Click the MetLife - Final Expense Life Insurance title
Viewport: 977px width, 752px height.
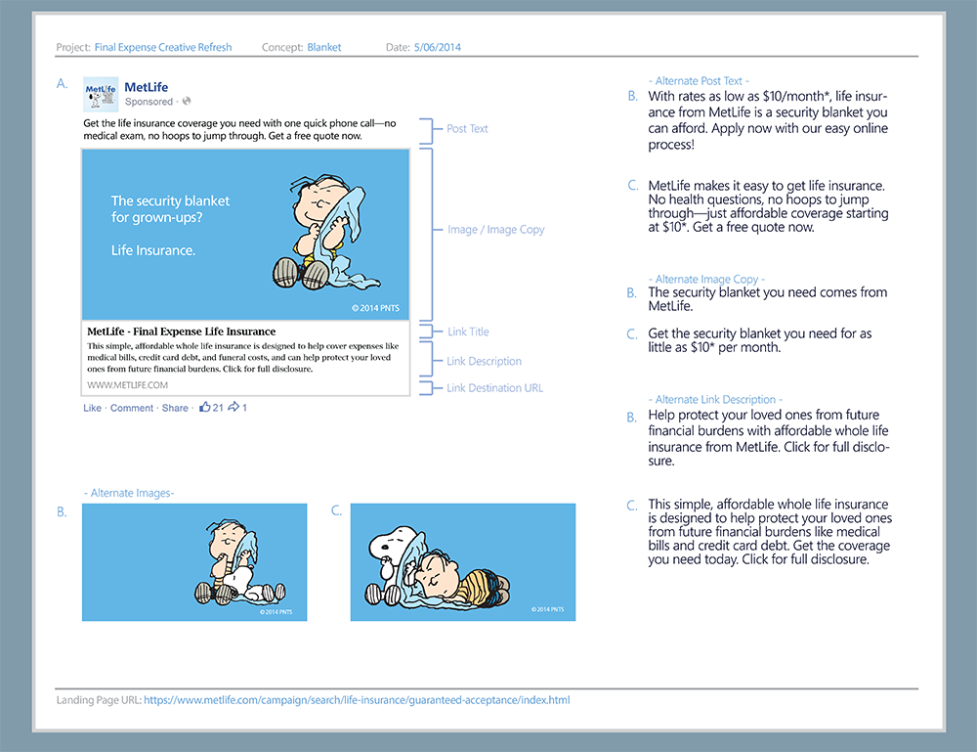182,332
